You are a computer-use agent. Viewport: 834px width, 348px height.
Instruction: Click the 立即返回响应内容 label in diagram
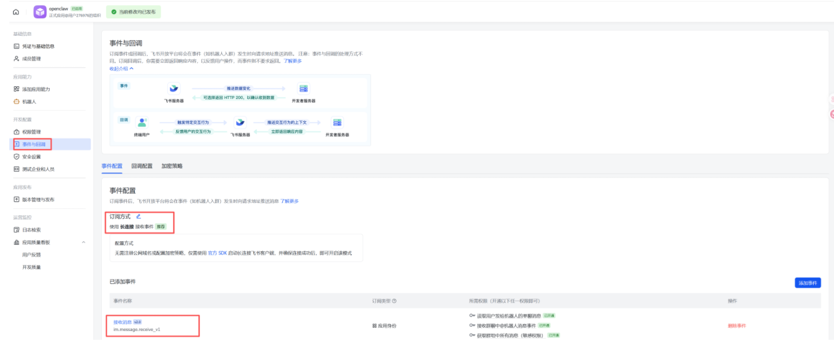[x=287, y=132]
